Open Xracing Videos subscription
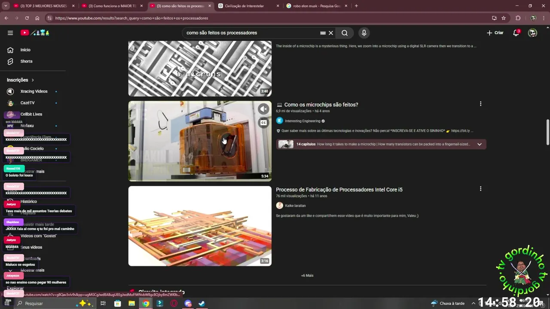The width and height of the screenshot is (550, 309). 34,91
